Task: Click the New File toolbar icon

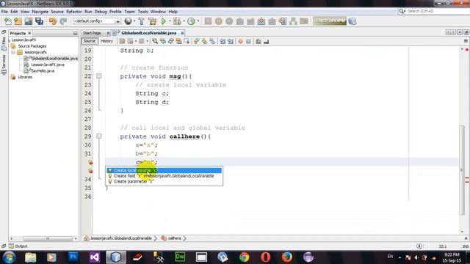Action: pos(7,21)
